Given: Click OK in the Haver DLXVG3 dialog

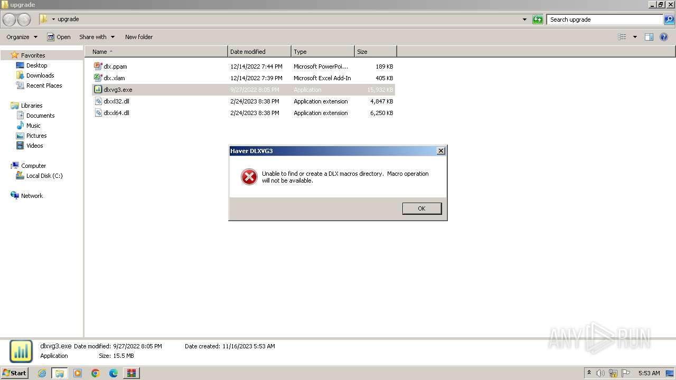Looking at the screenshot, I should coord(421,208).
